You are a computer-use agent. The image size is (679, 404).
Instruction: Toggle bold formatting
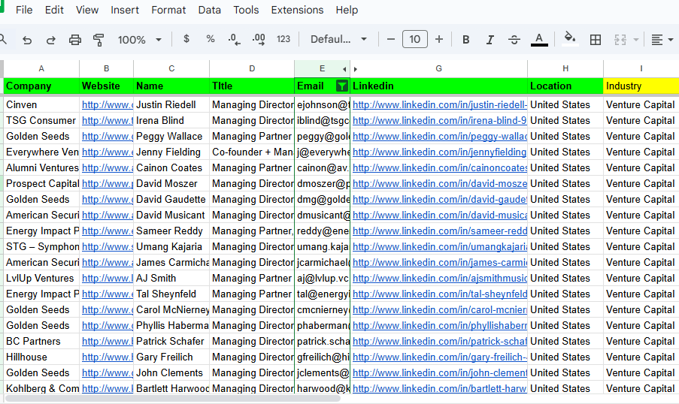click(x=466, y=40)
